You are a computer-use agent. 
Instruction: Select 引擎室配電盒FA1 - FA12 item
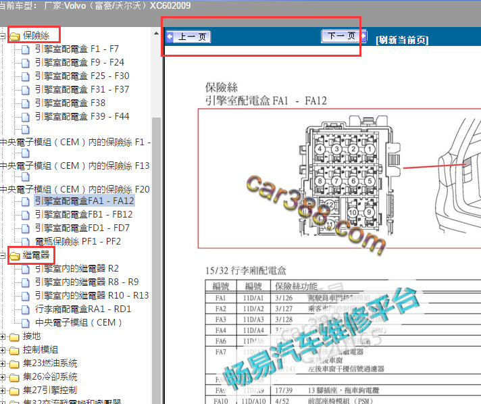pyautogui.click(x=84, y=201)
